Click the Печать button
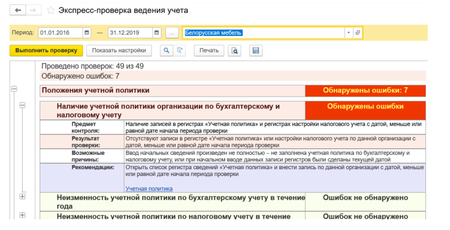Viewport: 450px width, 230px height. 209,50
